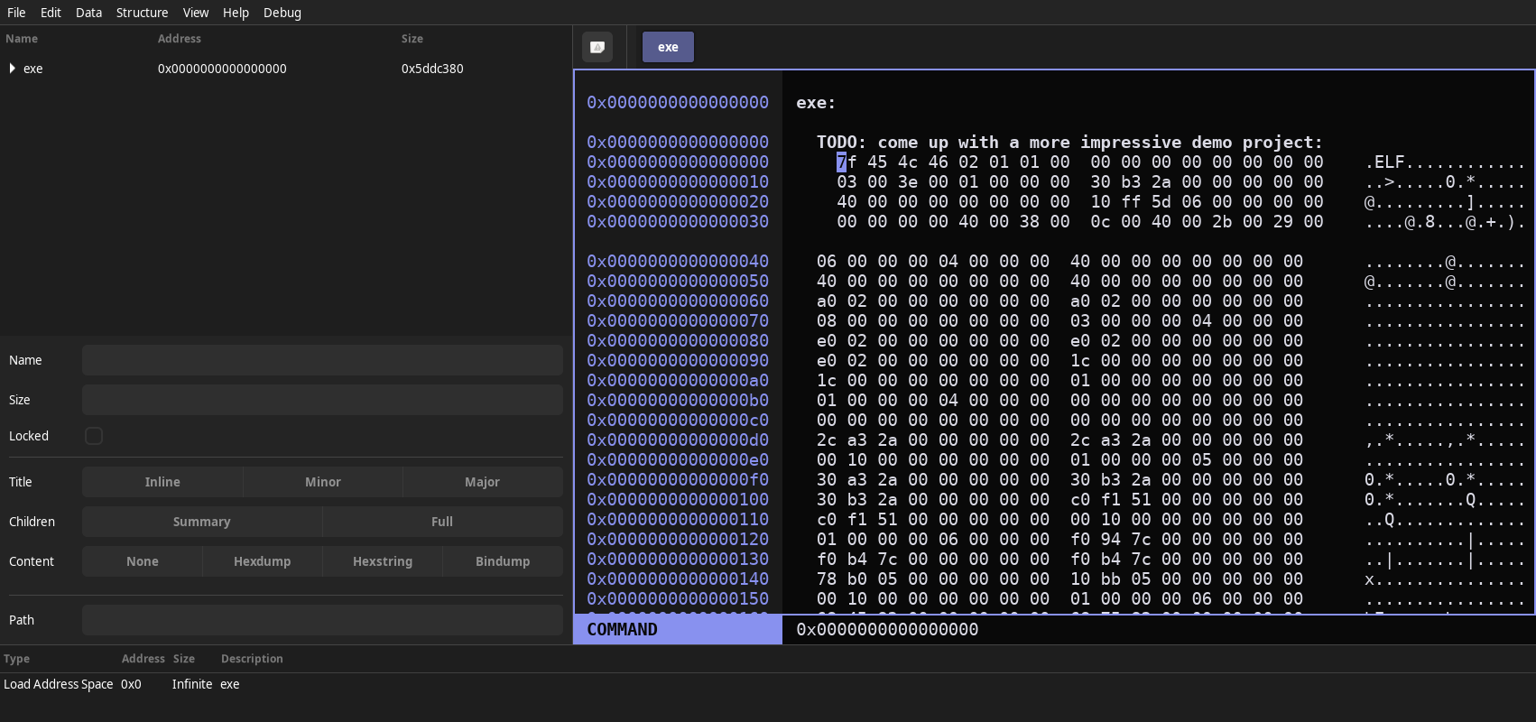The height and width of the screenshot is (722, 1536).
Task: Click the status bar address 0x0000000000000000
Action: [887, 630]
